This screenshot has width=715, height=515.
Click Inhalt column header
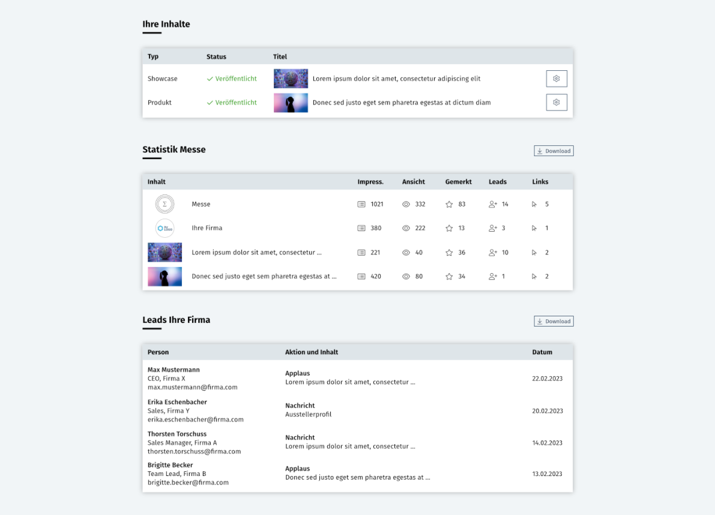[157, 181]
